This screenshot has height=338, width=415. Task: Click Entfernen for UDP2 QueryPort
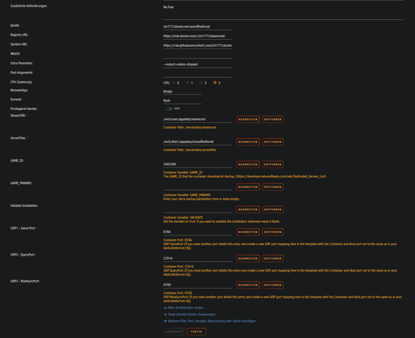(273, 259)
